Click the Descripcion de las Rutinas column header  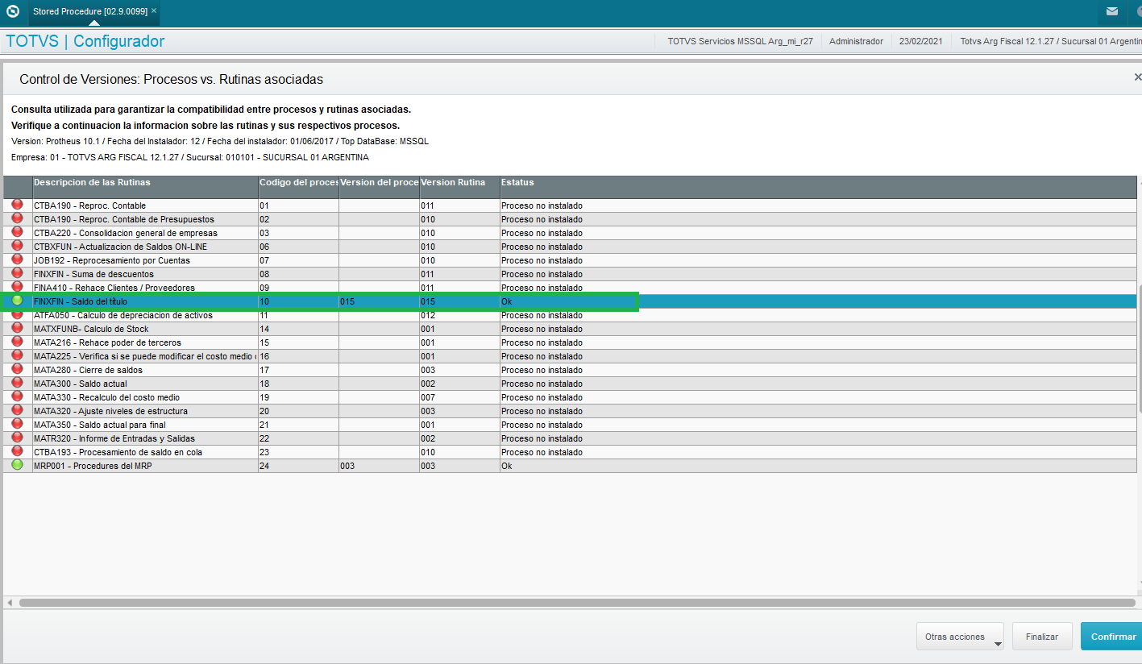[x=145, y=187]
